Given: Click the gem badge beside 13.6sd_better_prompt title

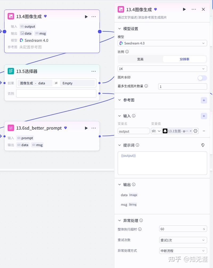Looking at the screenshot, I should (x=65, y=128).
